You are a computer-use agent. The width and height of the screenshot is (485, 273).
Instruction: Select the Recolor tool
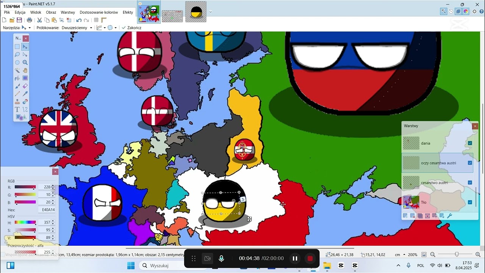click(x=25, y=102)
